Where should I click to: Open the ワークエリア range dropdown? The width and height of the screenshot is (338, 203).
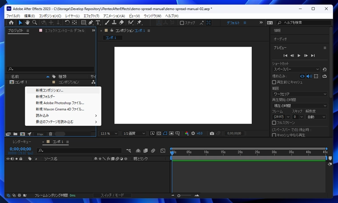click(300, 94)
